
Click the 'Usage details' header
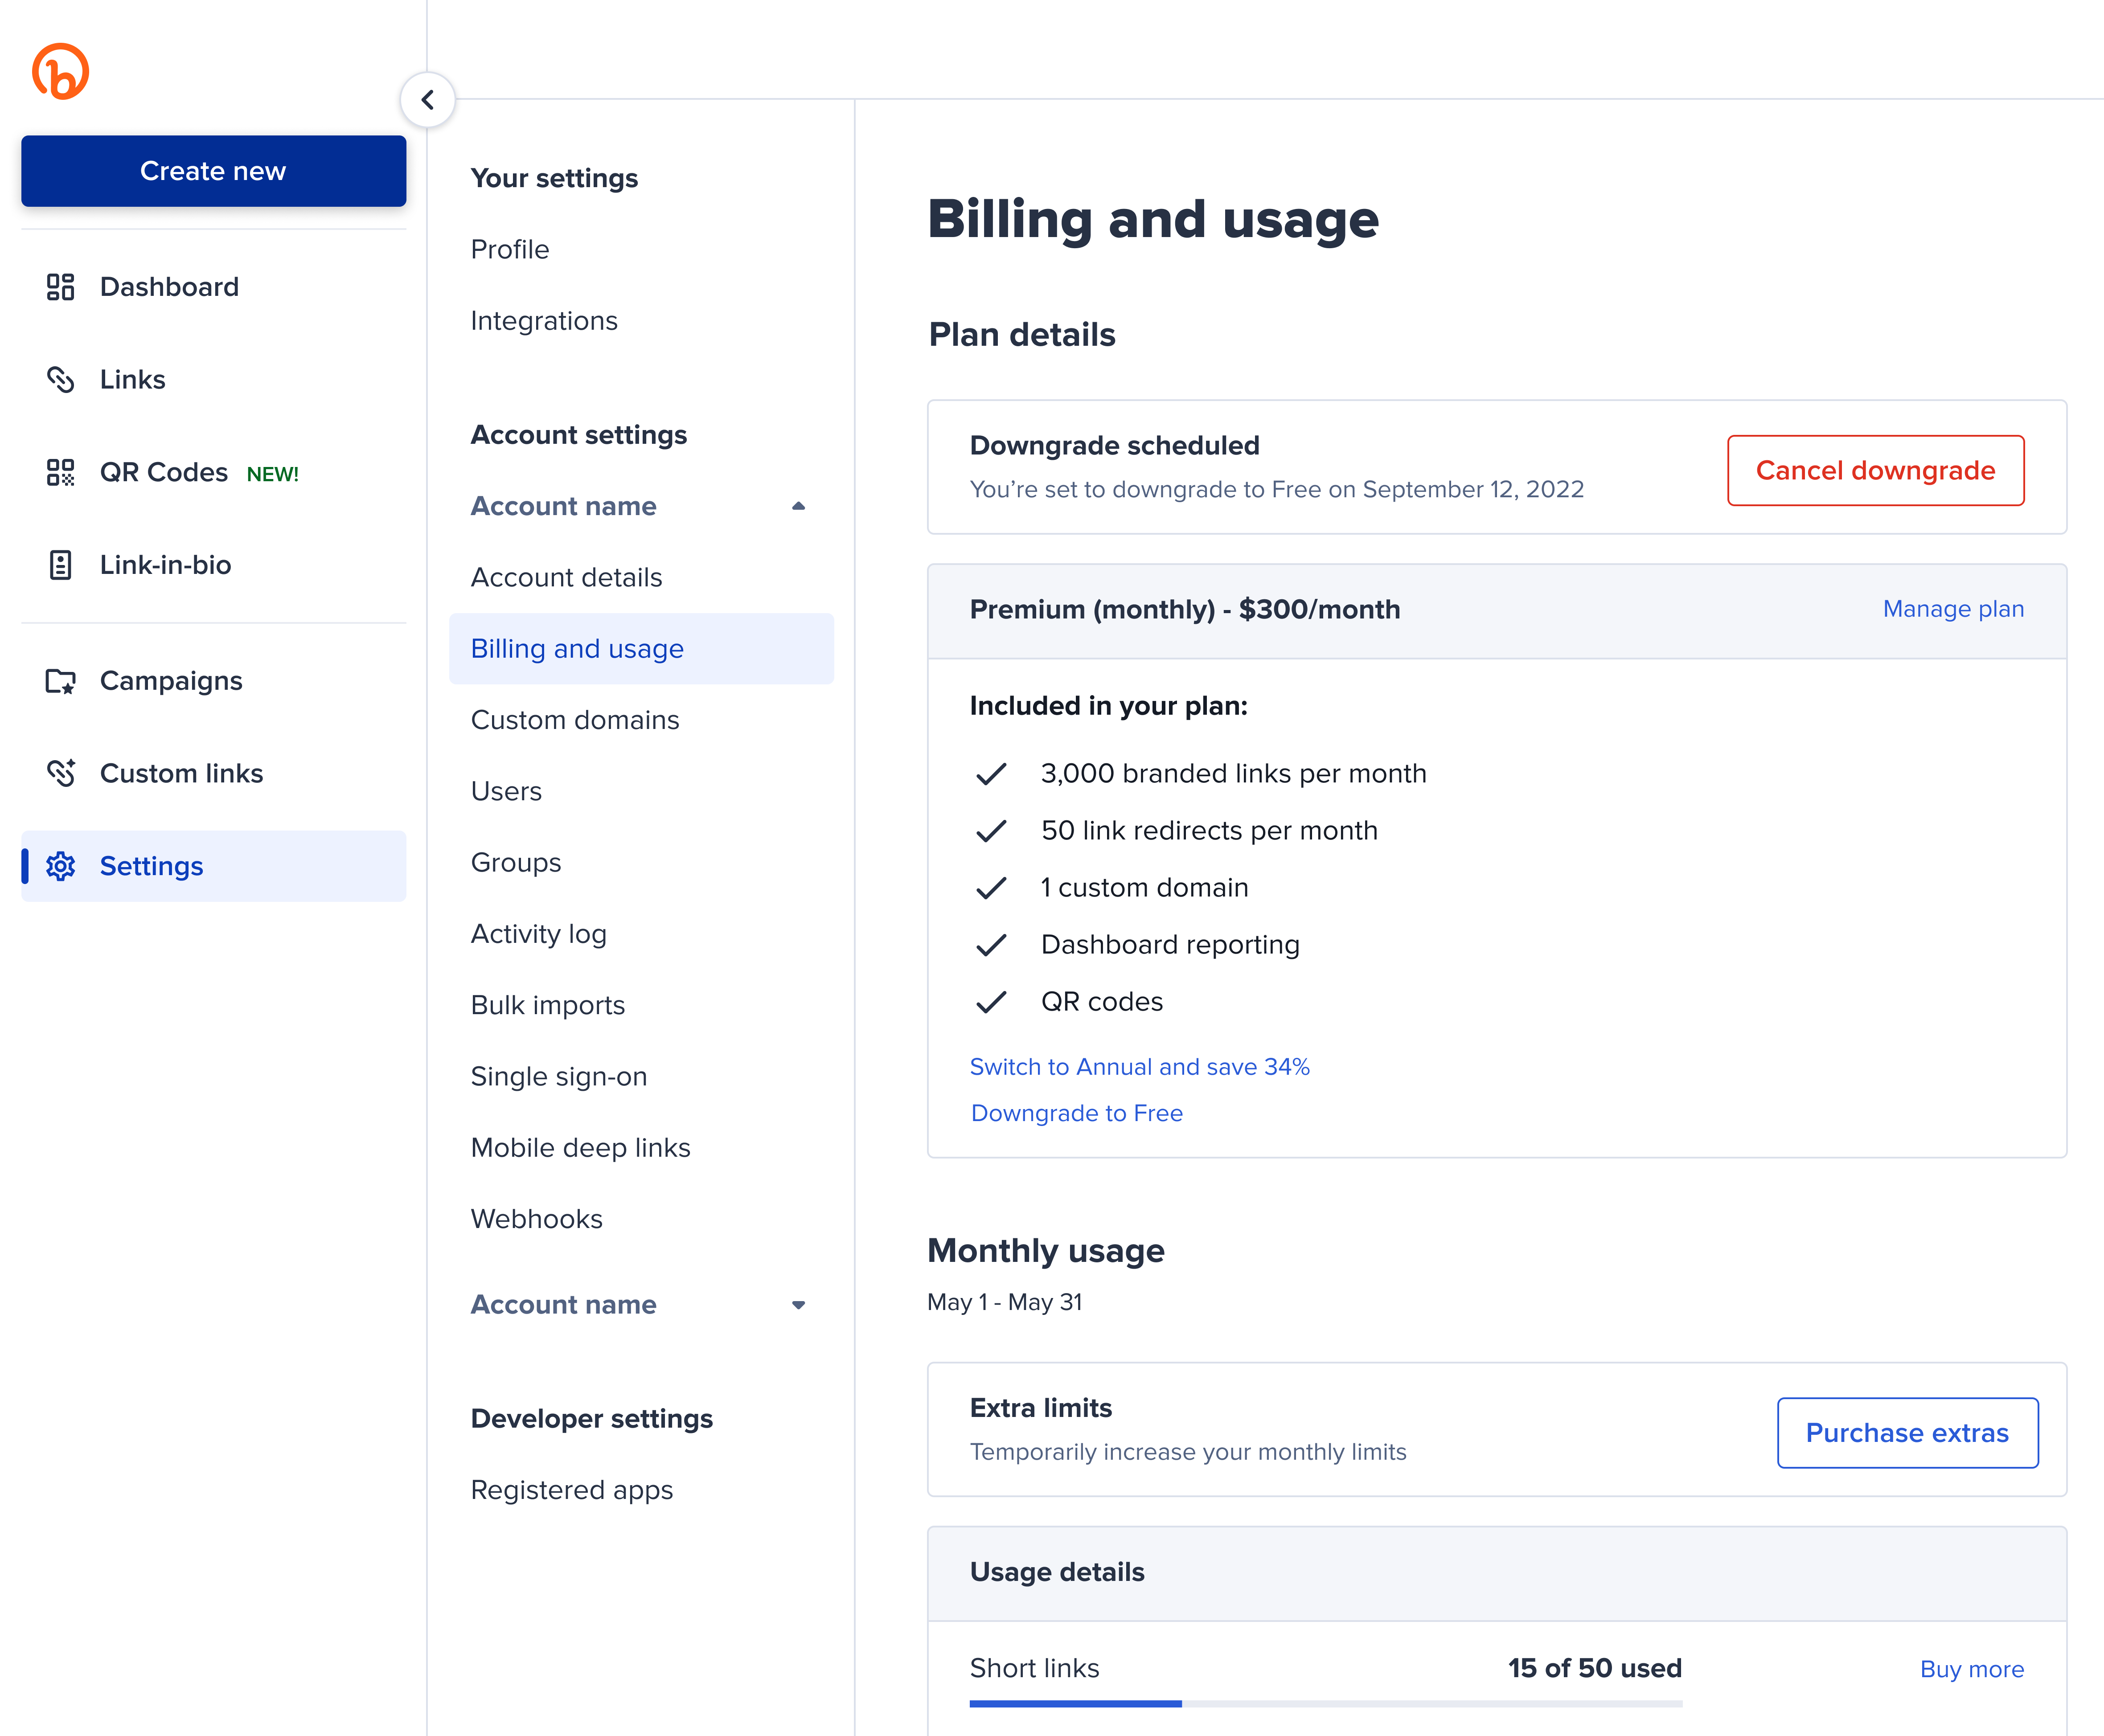click(1057, 1572)
